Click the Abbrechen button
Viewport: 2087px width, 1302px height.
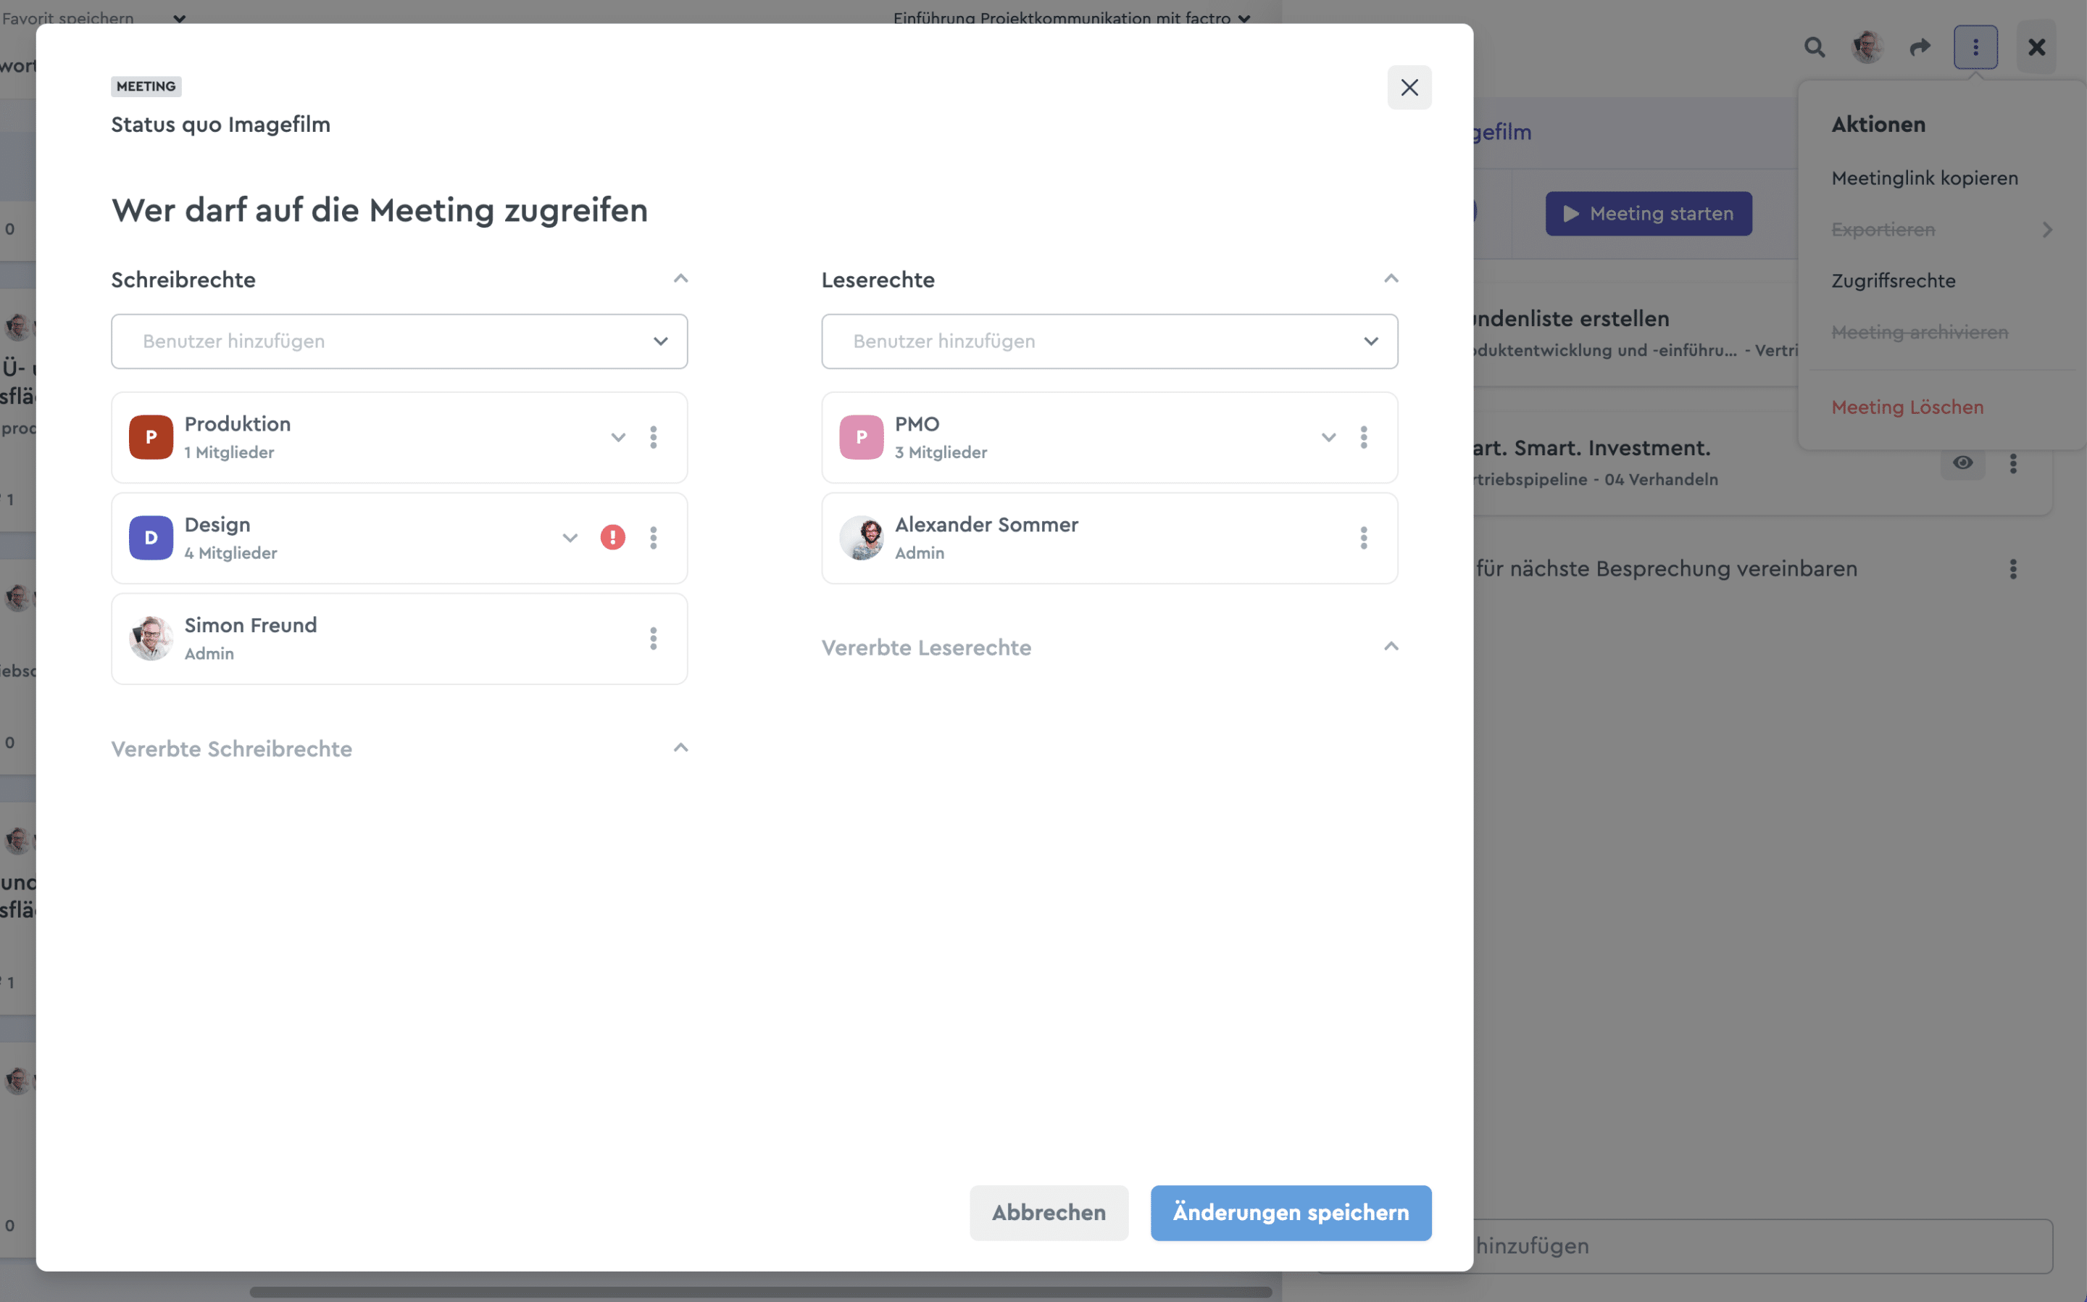coord(1049,1212)
